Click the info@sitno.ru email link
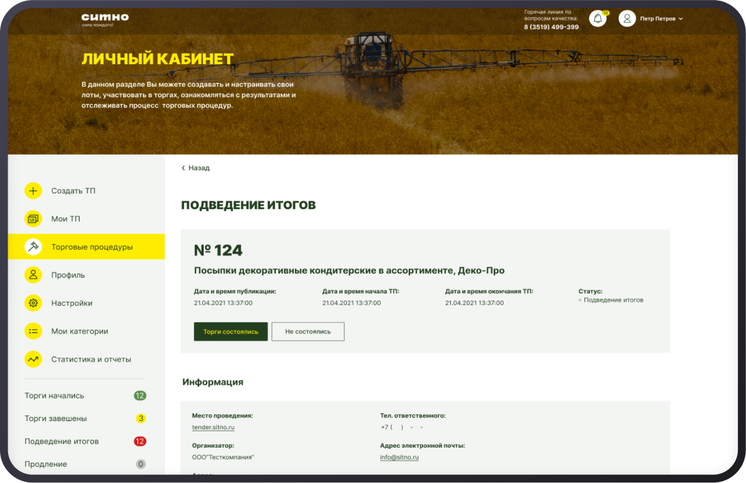This screenshot has width=746, height=483. (x=399, y=457)
